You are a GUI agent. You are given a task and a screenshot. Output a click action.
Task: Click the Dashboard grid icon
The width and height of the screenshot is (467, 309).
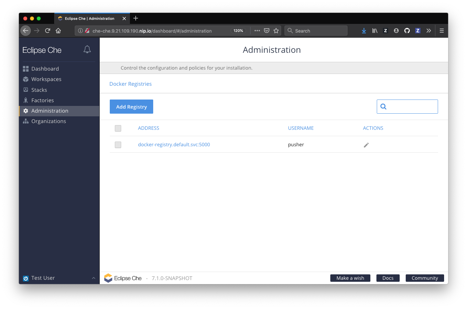coord(26,69)
